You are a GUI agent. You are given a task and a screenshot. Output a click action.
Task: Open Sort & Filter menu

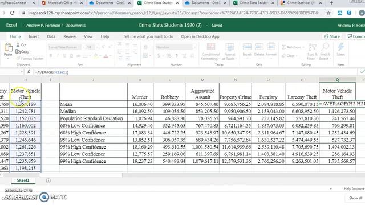tap(312, 51)
